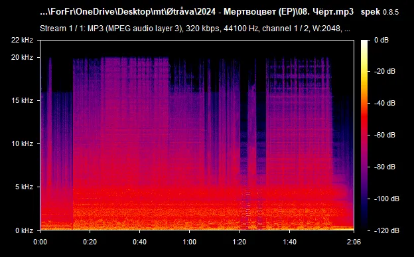Image resolution: width=414 pixels, height=257 pixels.
Task: Click the 15 kHz frequency label
Action: pyautogui.click(x=22, y=100)
